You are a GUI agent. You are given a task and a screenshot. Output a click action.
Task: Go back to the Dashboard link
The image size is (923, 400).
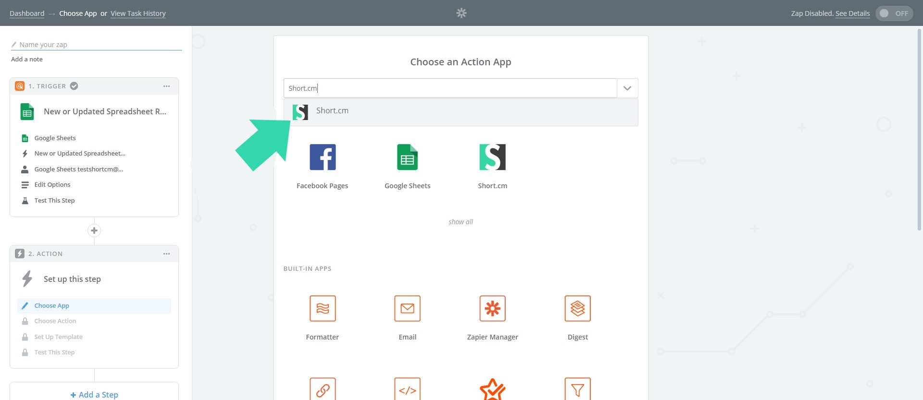27,13
